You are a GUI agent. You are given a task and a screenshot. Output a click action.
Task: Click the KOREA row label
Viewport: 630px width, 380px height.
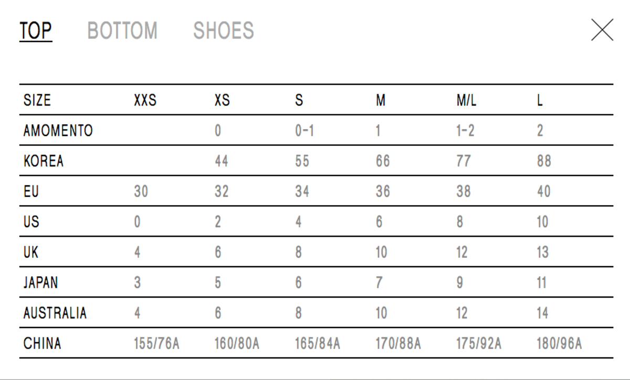click(x=44, y=161)
